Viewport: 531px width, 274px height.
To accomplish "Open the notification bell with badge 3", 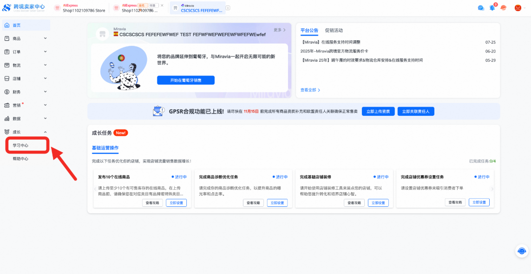I will 492,7.
